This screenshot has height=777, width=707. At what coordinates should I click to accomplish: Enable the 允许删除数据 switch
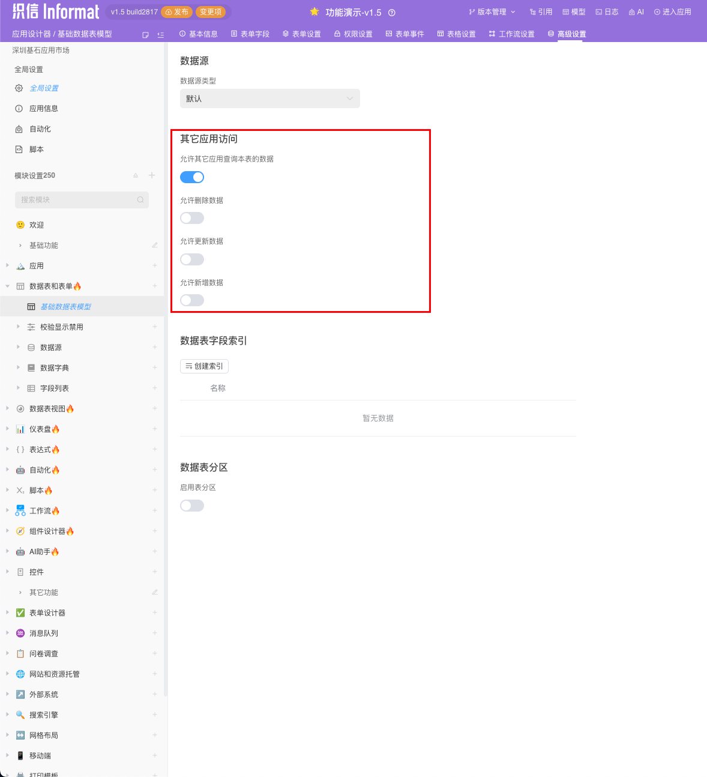tap(191, 217)
